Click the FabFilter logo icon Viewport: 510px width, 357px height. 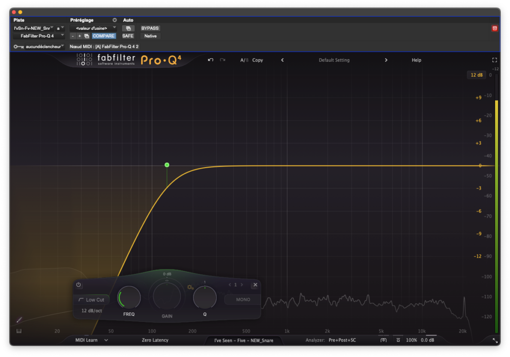pyautogui.click(x=84, y=60)
